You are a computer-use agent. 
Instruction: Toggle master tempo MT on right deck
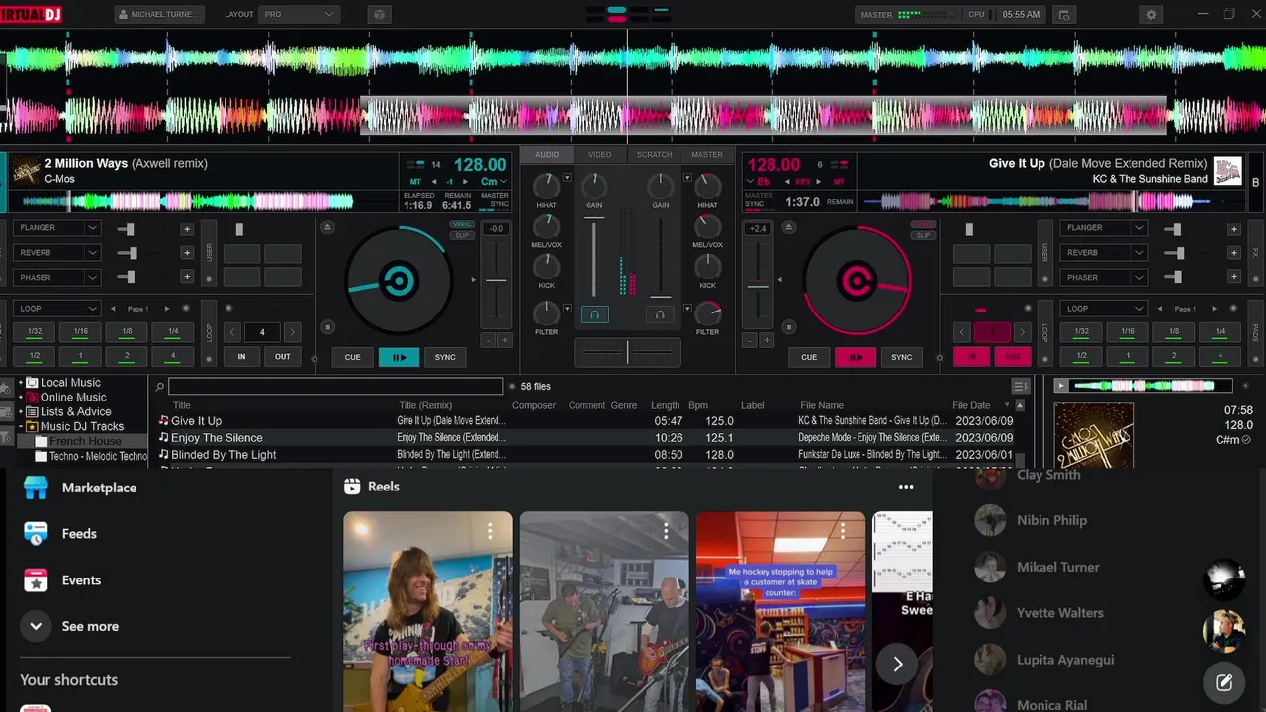839,182
